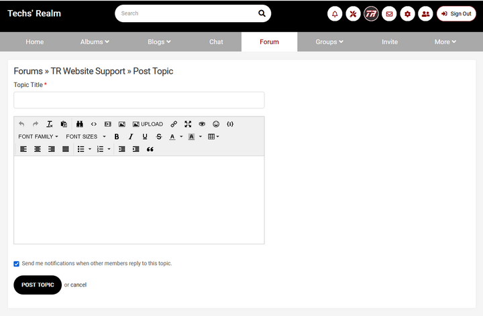This screenshot has height=316, width=483.
Task: Expand bullet list style arrow
Action: tap(90, 149)
